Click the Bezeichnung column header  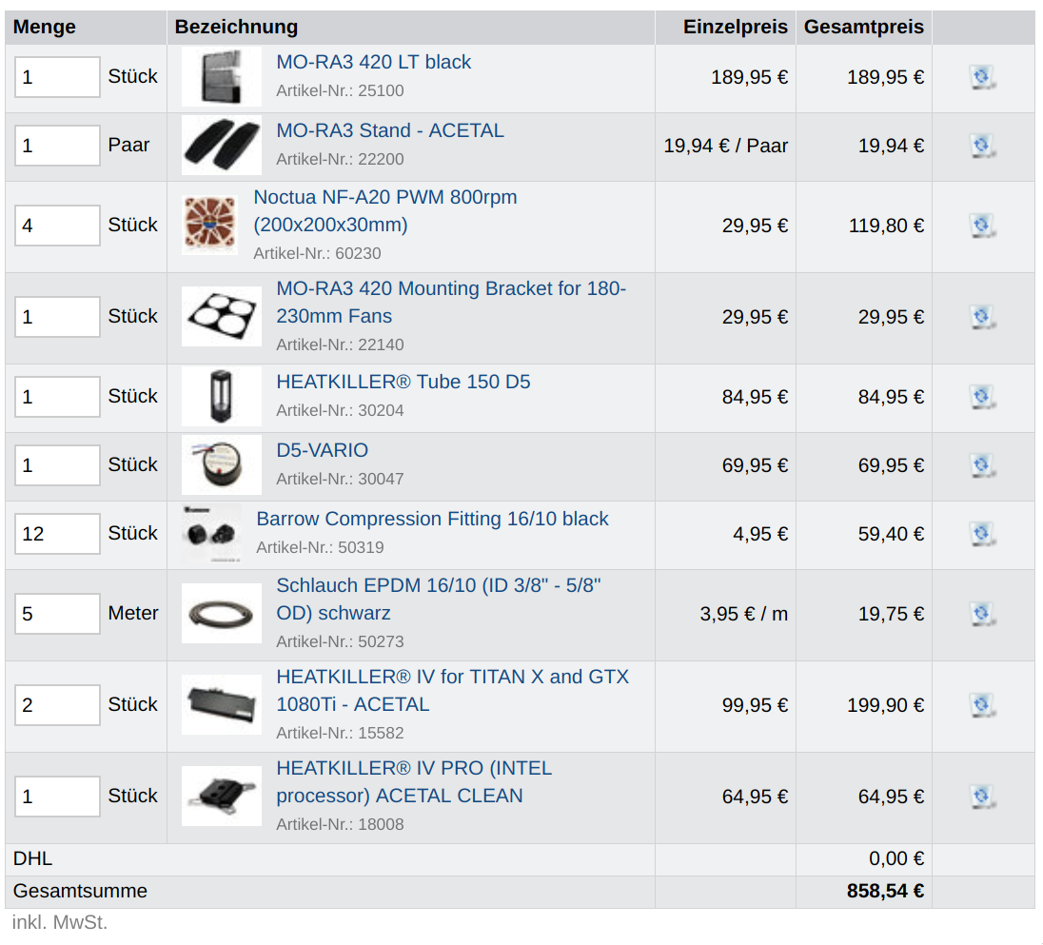pos(236,27)
